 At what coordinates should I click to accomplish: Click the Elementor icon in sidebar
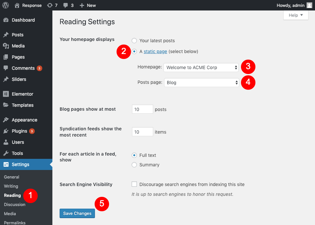click(6, 94)
